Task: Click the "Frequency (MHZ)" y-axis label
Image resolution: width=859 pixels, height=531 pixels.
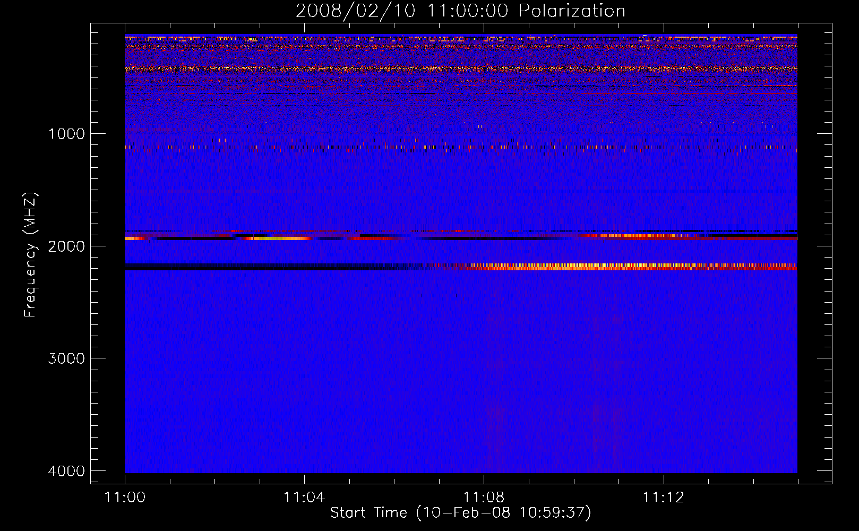Action: point(30,255)
